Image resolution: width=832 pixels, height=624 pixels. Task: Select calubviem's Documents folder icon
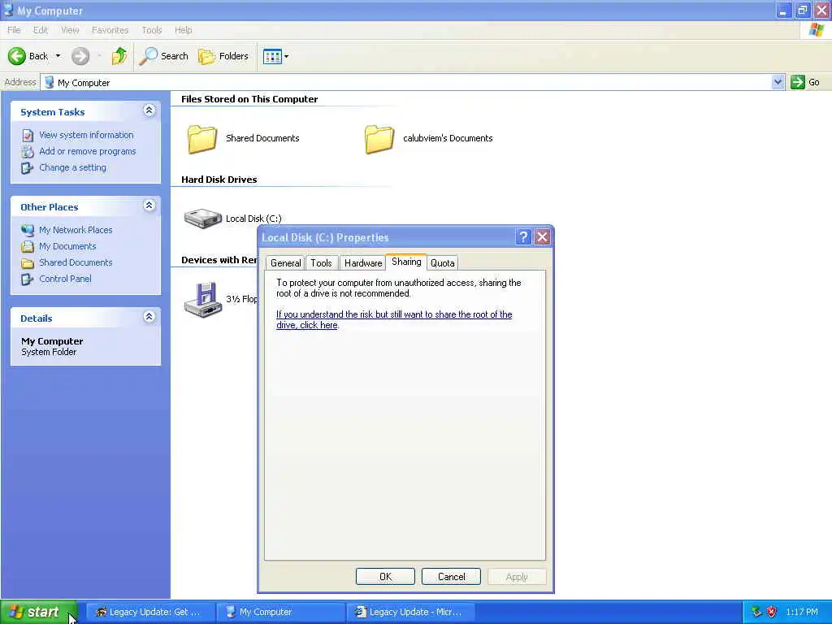pos(379,138)
